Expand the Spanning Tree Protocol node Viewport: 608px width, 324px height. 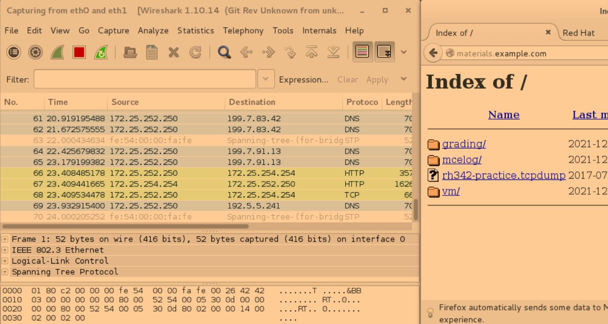coord(5,272)
